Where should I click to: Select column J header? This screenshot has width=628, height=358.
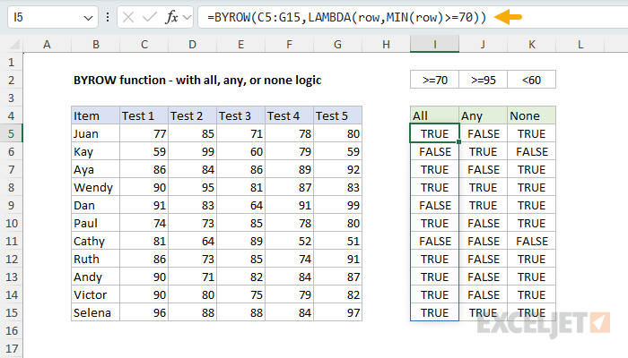(x=483, y=45)
